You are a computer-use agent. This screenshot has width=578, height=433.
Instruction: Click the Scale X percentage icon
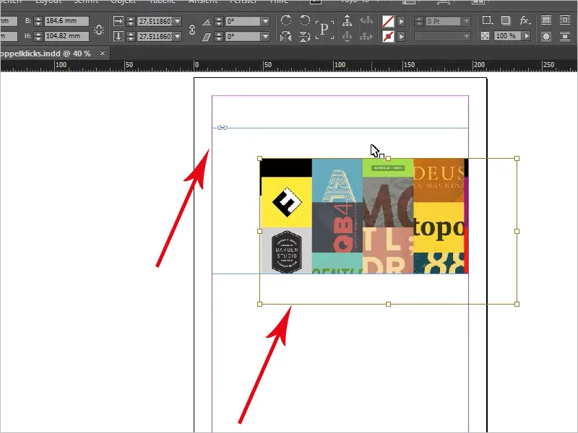(x=118, y=21)
